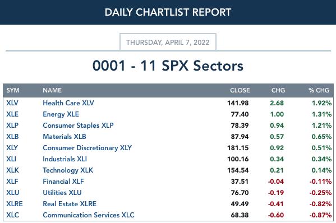The image size is (336, 223).
Task: Sort by the SYM column header
Action: pyautogui.click(x=13, y=90)
